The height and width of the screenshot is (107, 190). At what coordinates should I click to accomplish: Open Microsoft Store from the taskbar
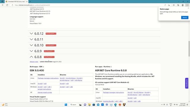pyautogui.click(x=94, y=105)
